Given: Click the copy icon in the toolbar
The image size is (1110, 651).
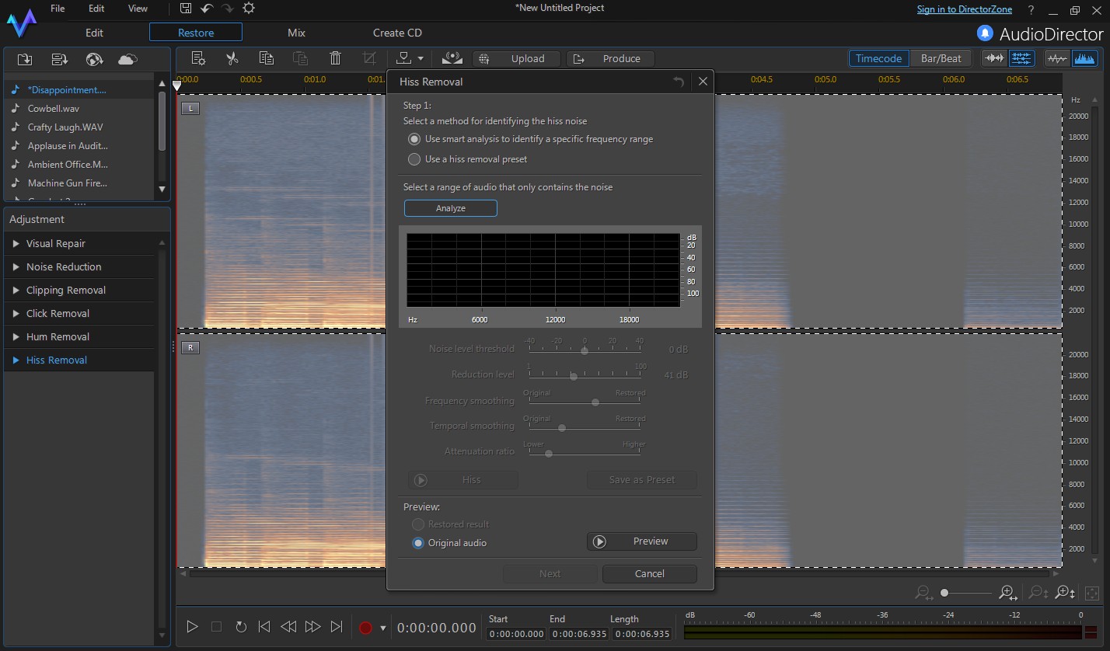Looking at the screenshot, I should coord(267,58).
